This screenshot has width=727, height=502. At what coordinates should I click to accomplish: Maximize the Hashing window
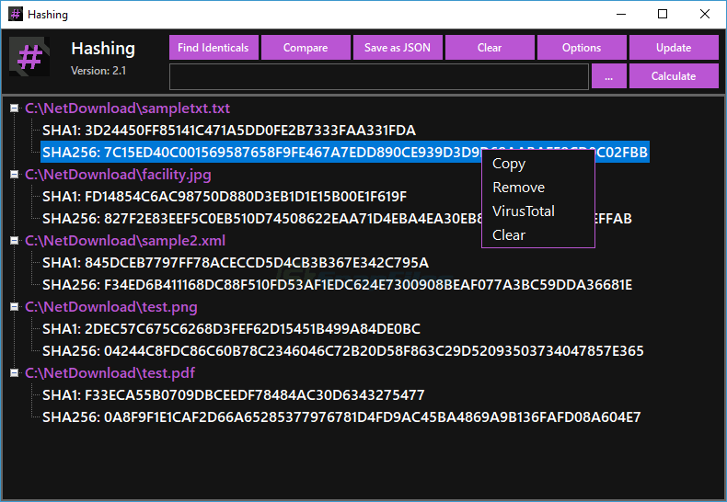(x=663, y=14)
